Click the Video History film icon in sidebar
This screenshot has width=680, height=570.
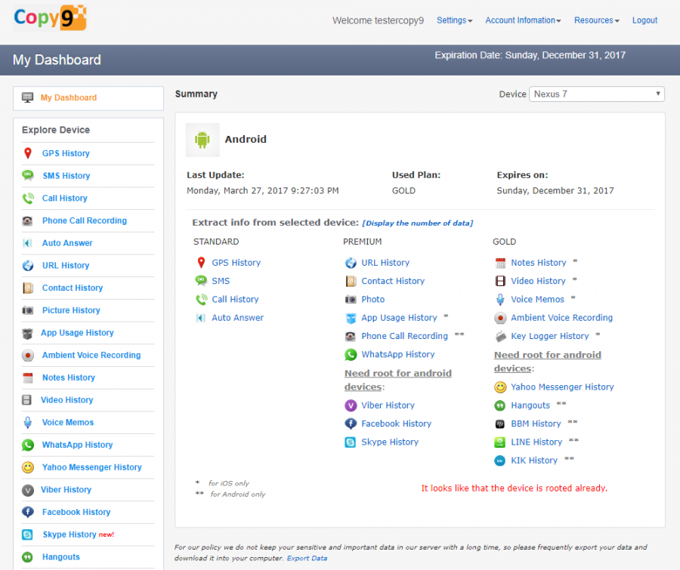[x=26, y=400]
